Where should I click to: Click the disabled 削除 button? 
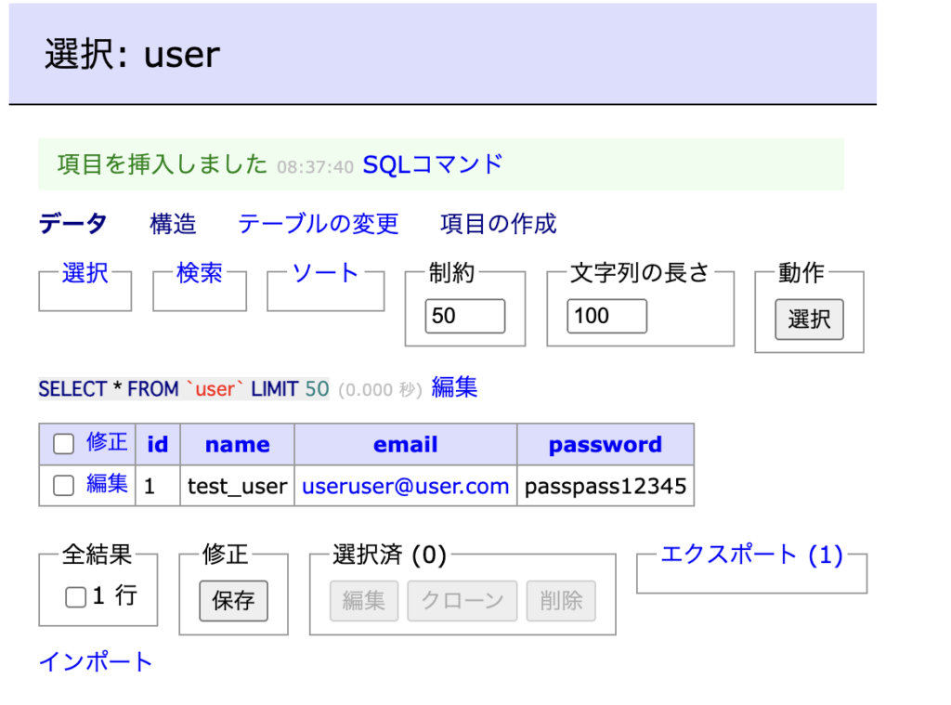(561, 601)
